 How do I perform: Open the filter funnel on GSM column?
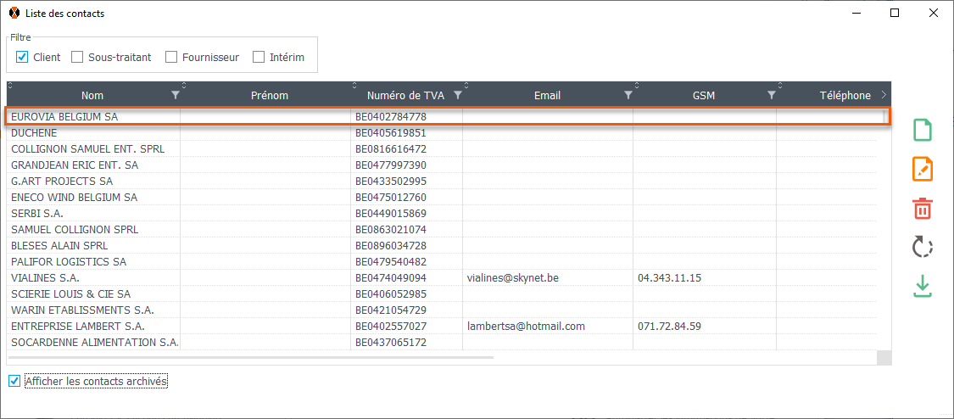pos(771,95)
